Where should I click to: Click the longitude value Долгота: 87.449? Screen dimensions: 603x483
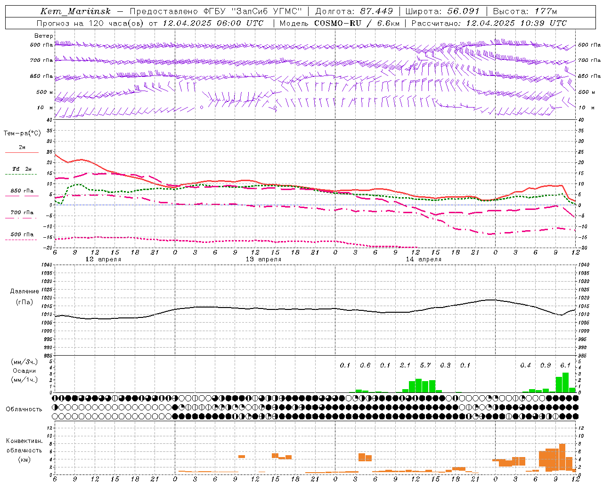(354, 11)
